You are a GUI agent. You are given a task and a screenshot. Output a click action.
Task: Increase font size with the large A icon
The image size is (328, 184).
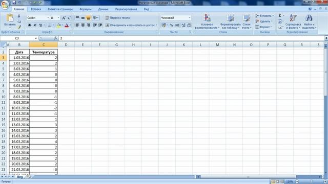tap(64, 18)
